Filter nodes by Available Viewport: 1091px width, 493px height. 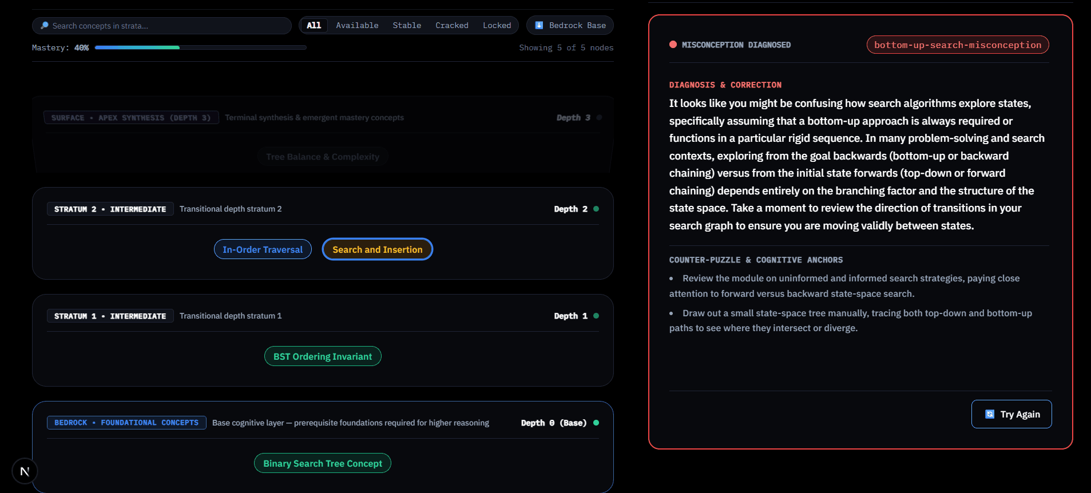[x=357, y=25]
